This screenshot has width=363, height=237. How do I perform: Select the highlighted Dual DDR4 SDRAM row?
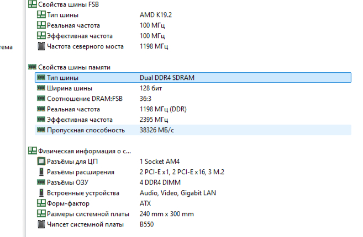167,78
